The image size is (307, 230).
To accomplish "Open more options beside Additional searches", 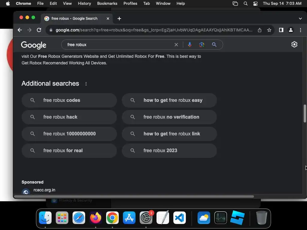I will [86, 84].
